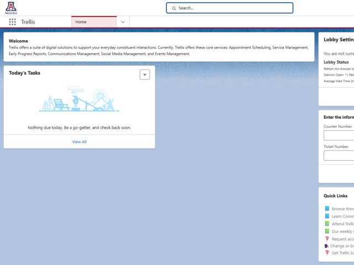Click the speech icon beside Change or En...

click(x=326, y=246)
